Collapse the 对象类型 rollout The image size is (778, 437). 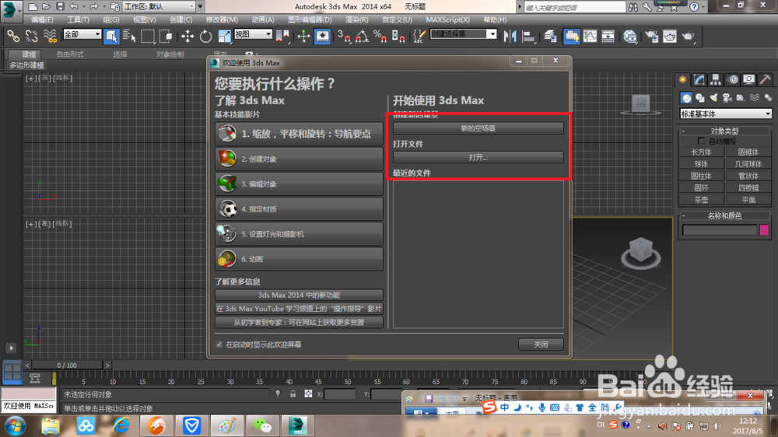click(724, 131)
